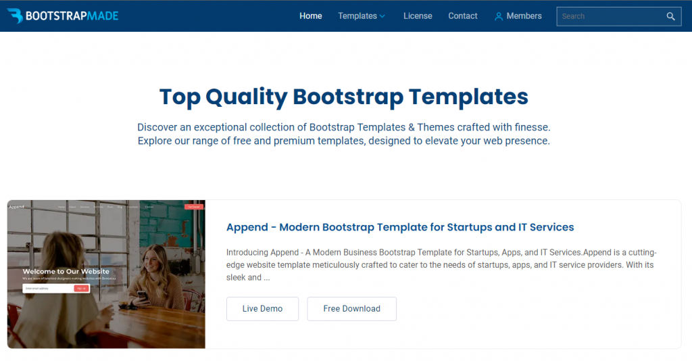Click the BootstrapMade logo

(63, 16)
